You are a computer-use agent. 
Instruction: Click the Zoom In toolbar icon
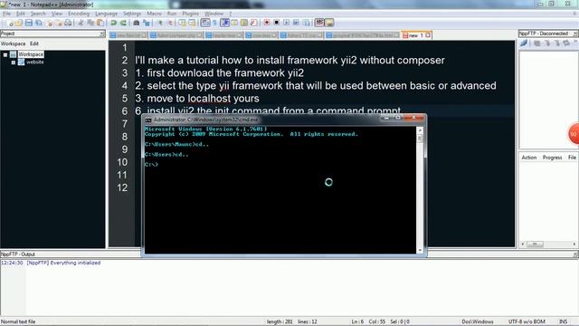160,23
